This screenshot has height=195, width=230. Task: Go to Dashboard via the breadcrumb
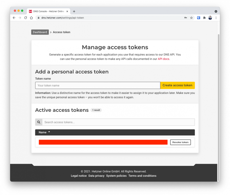pyautogui.click(x=40, y=32)
